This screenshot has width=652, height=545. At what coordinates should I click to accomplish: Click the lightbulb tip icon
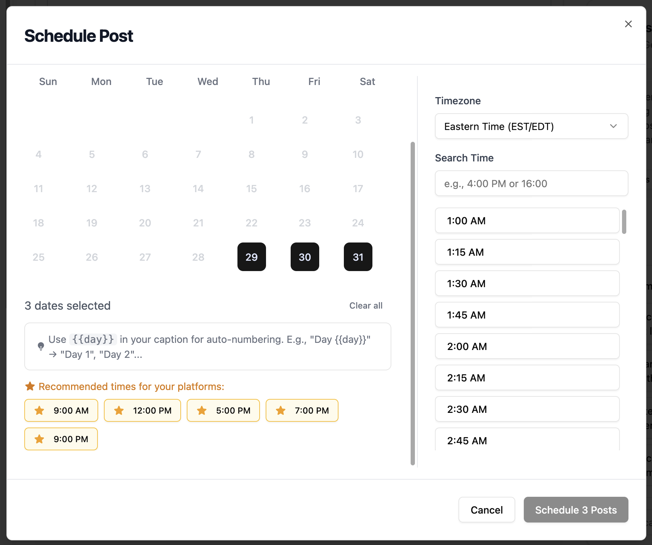click(x=41, y=346)
